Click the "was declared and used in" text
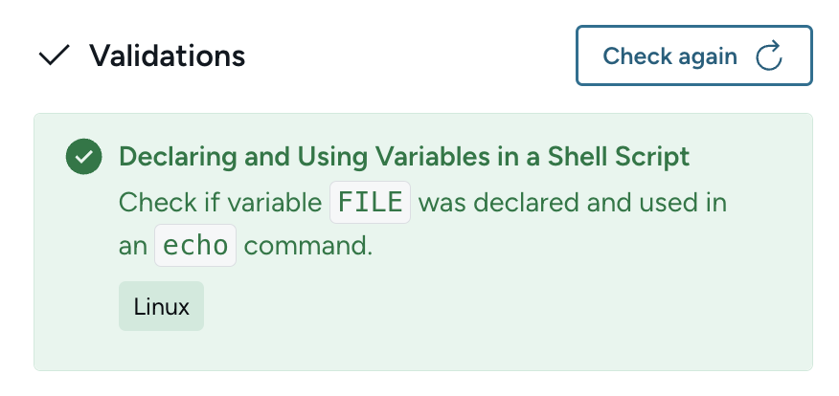 [x=573, y=203]
